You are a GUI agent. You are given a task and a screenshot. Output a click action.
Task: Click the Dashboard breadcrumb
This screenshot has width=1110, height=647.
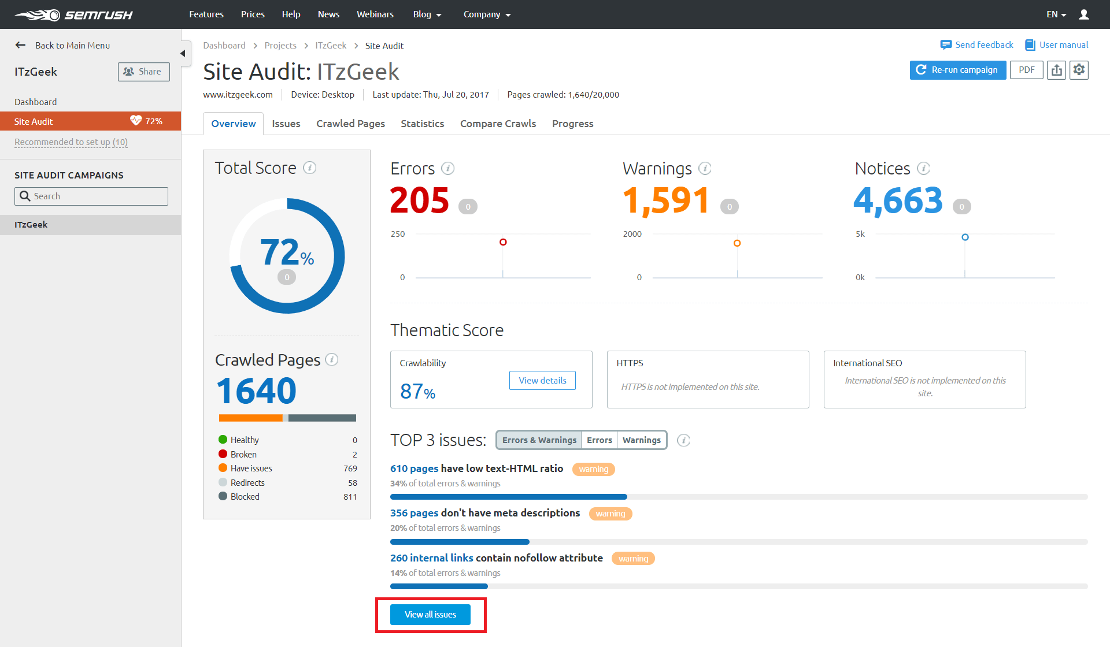[224, 46]
